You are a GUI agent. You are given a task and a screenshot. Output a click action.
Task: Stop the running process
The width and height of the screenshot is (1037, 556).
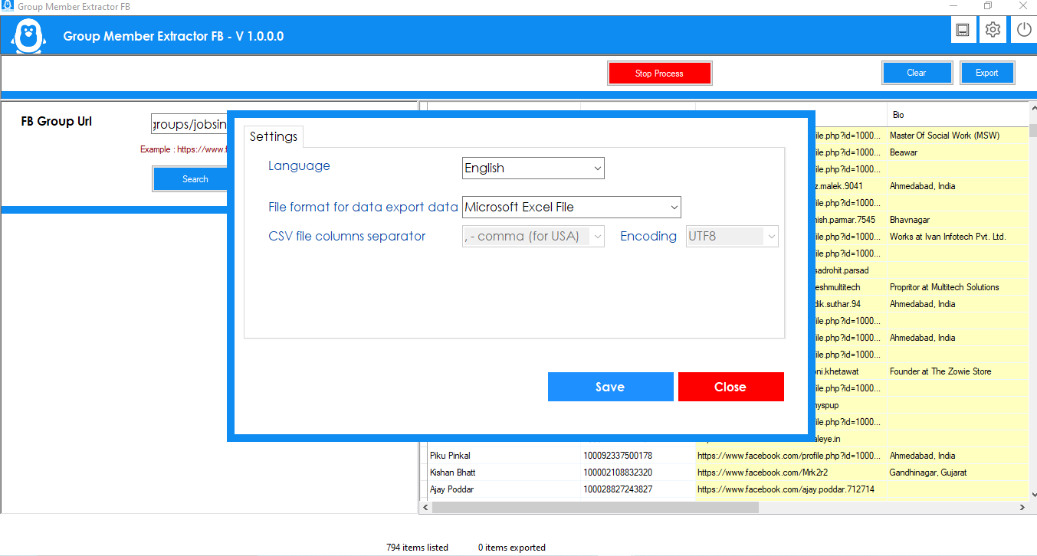[x=659, y=74]
